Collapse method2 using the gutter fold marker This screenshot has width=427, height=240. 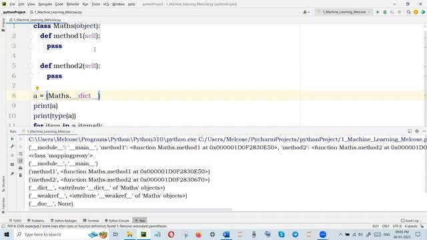pos(31,66)
